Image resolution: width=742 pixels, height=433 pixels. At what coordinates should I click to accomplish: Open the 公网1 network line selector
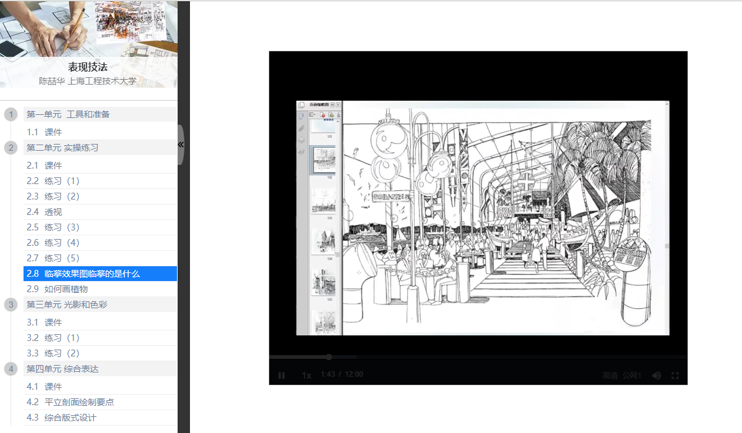point(632,376)
